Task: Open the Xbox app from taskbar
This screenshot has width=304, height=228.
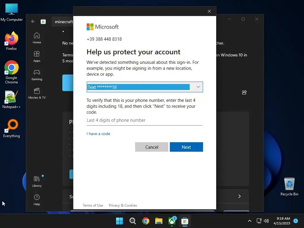Action: pos(172,221)
